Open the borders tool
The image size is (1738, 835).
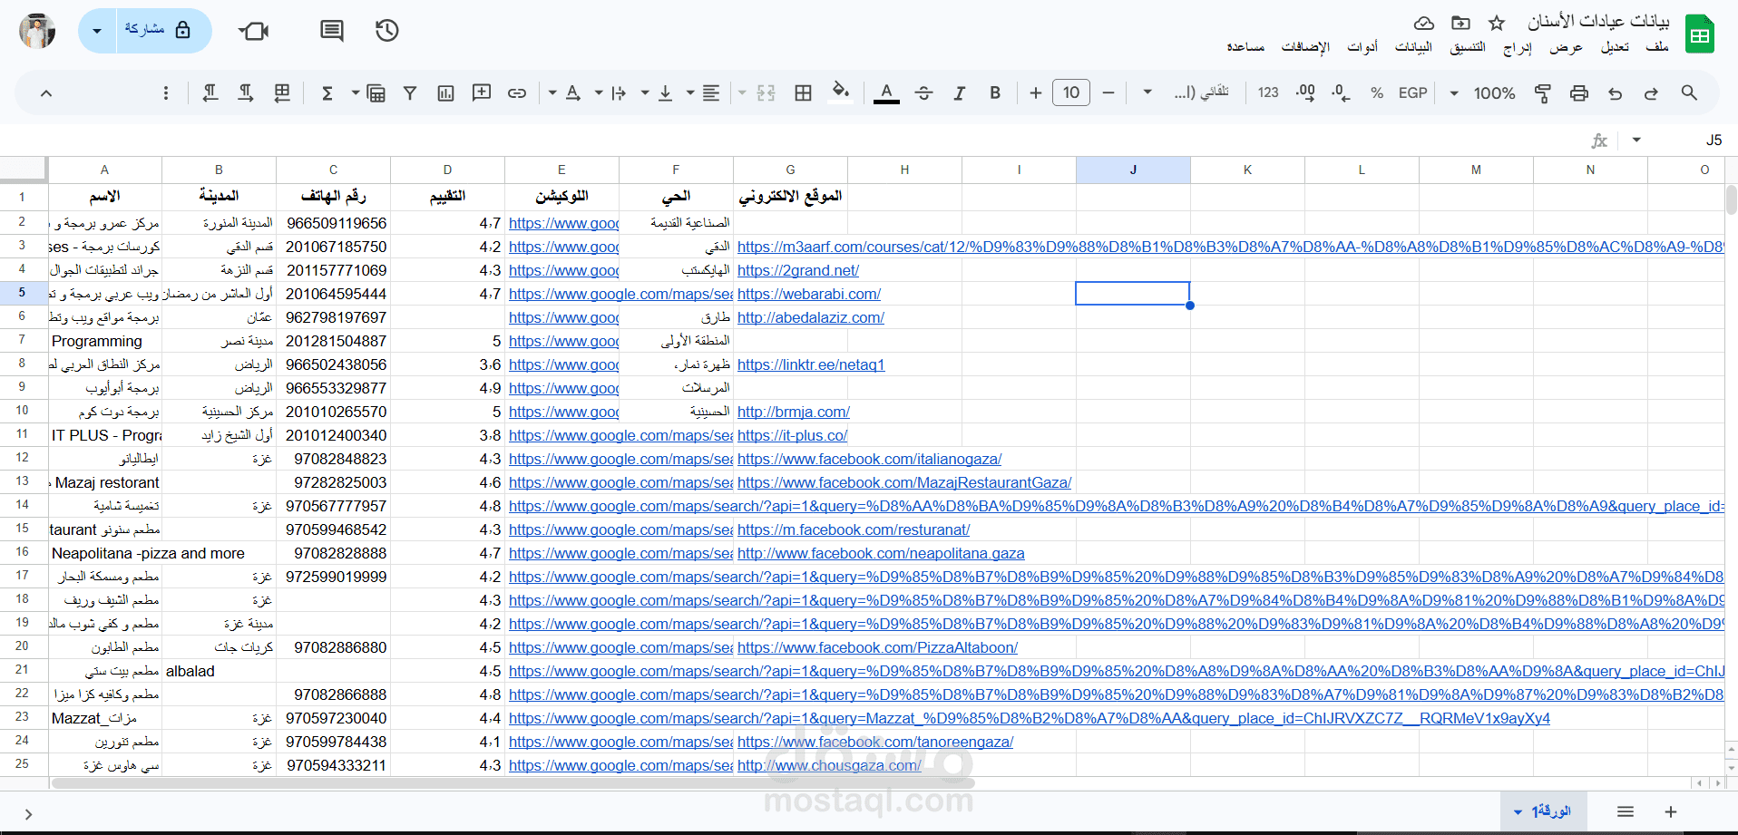[803, 92]
